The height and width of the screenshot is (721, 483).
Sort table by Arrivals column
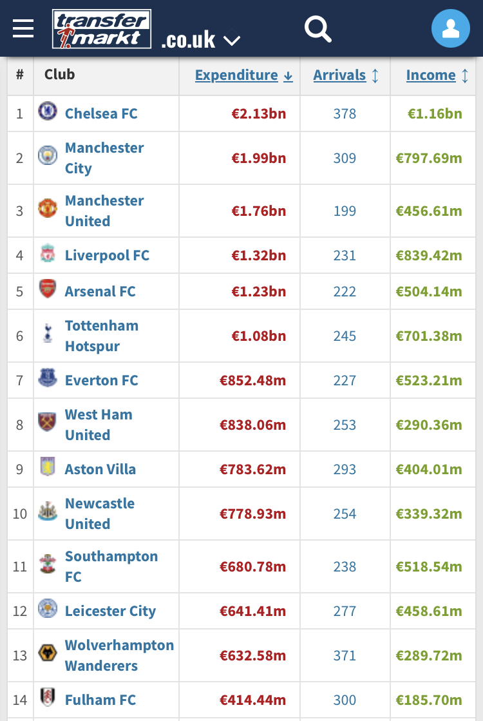(346, 75)
